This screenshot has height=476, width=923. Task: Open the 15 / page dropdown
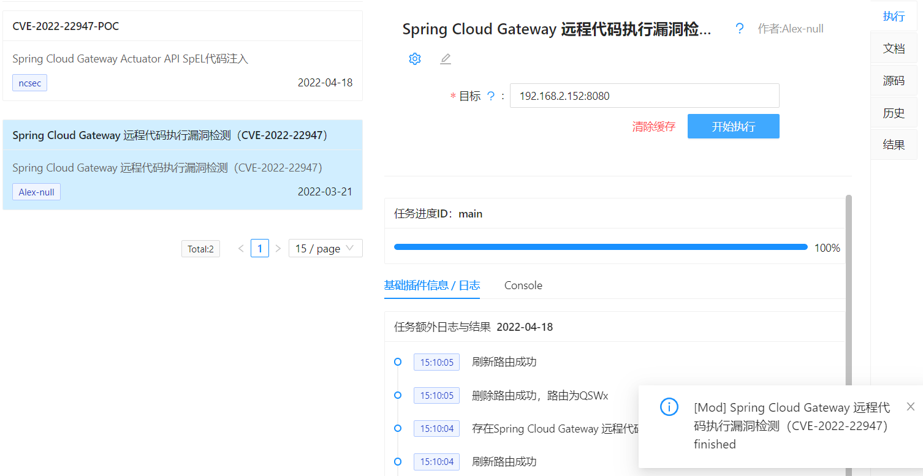[325, 248]
